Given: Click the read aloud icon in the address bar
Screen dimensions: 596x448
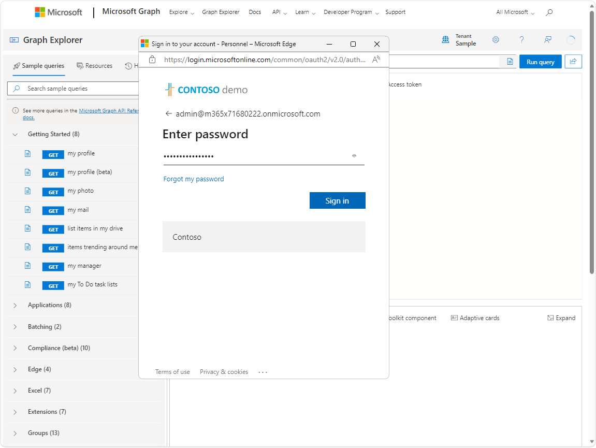Looking at the screenshot, I should click(x=376, y=60).
